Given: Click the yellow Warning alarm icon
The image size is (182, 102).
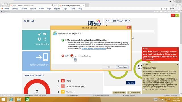Looking at the screenshot, I should click(63, 92).
